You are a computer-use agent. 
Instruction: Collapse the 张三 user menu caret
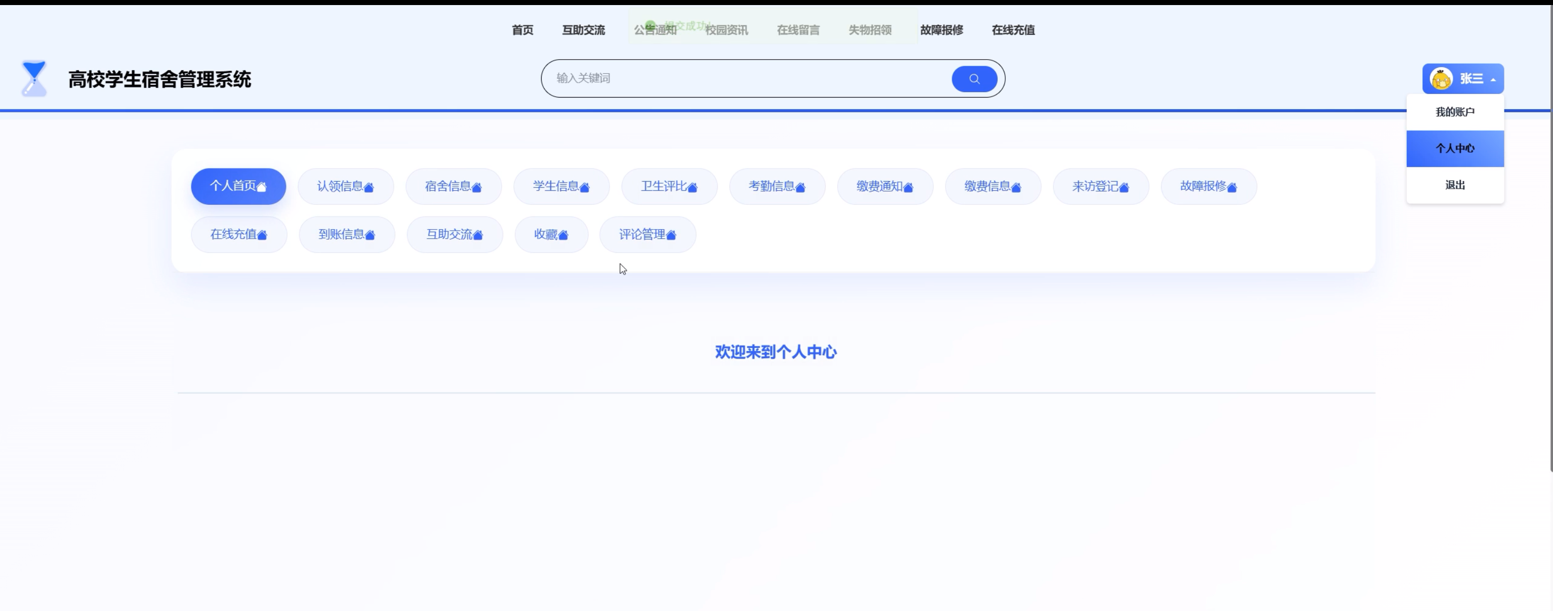point(1493,79)
